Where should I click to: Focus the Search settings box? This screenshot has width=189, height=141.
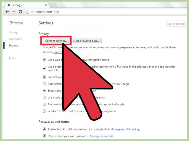pyautogui.click(x=176, y=24)
